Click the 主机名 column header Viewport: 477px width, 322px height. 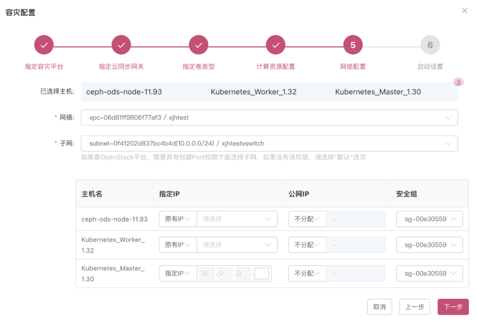pos(92,194)
